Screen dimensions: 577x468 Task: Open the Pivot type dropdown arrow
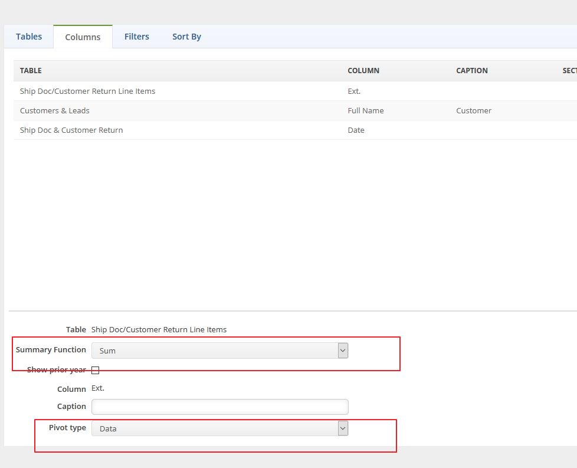coord(343,428)
